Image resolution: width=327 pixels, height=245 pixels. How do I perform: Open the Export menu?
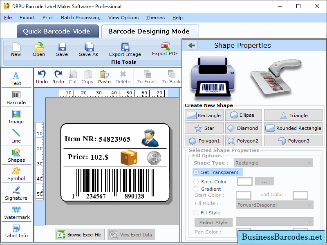[27, 18]
